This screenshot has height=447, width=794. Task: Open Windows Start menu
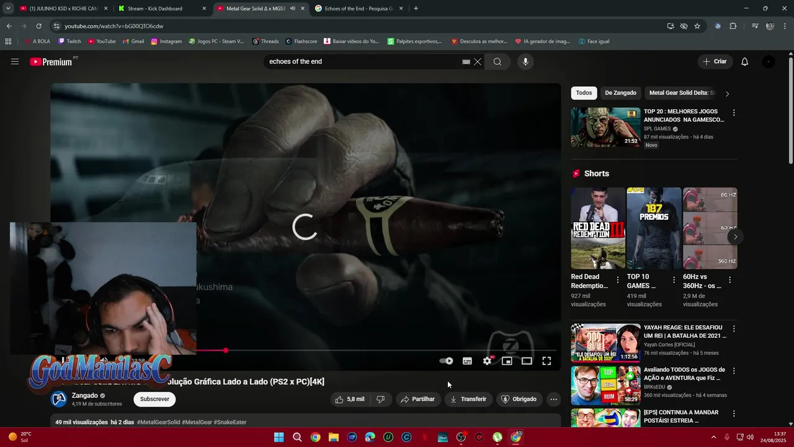click(279, 437)
